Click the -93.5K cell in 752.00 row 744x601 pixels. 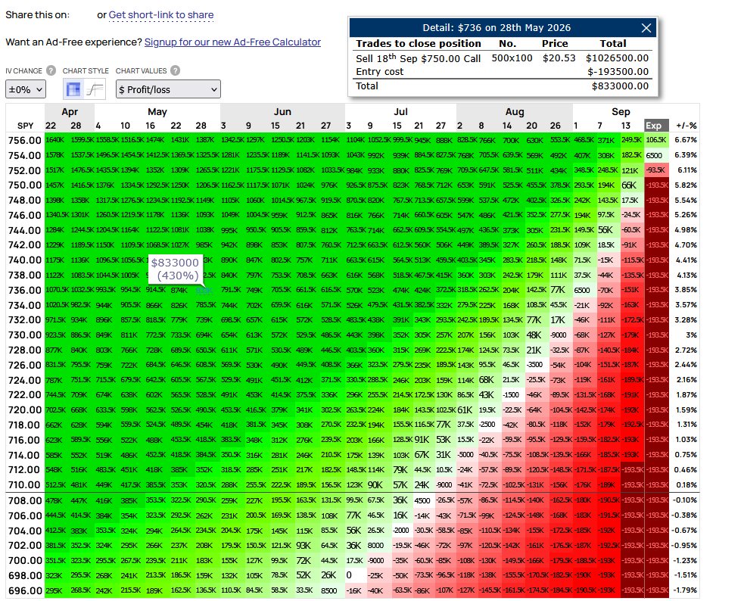tap(656, 170)
